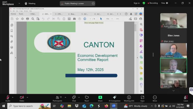Open the Participants panel
The width and height of the screenshot is (193, 109).
click(57, 99)
